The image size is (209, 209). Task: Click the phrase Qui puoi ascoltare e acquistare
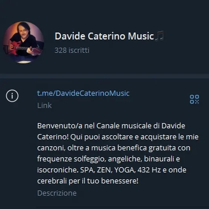pyautogui.click(x=123, y=137)
